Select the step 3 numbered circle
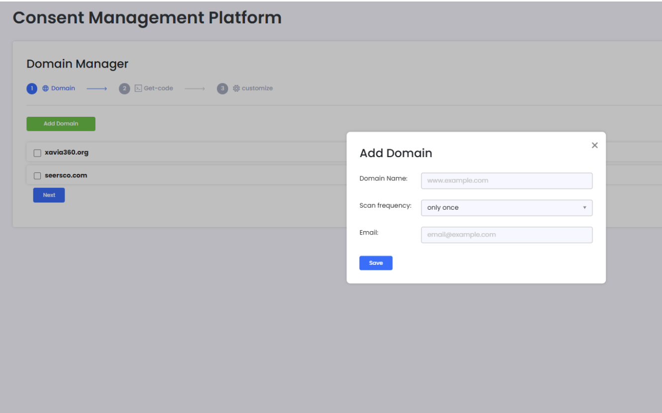Viewport: 662px width, 413px height. tap(222, 88)
